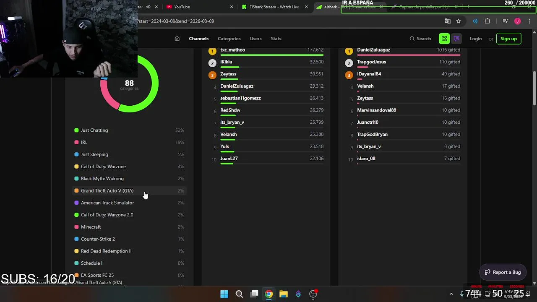Click the Sign up button

coord(508,39)
